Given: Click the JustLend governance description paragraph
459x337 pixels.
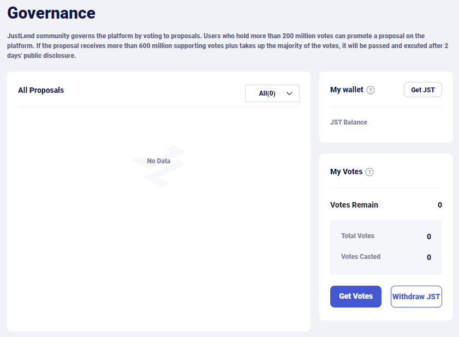Looking at the screenshot, I should tap(228, 46).
